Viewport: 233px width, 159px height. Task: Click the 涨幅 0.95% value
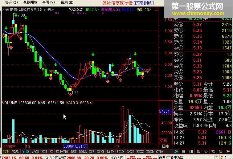(196, 96)
